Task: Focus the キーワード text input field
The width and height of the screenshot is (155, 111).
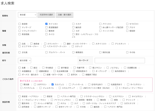Action: point(120,61)
